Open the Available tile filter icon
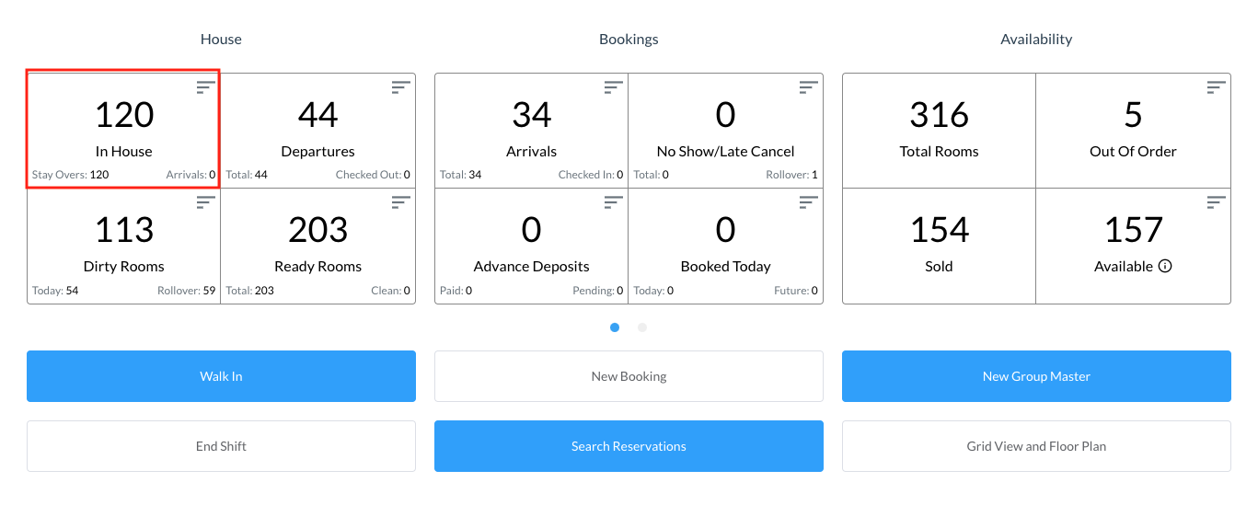The height and width of the screenshot is (528, 1258). [x=1216, y=201]
